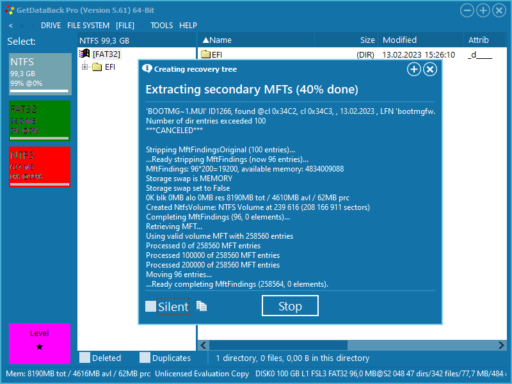Enable the Duplicates checkbox
The height and width of the screenshot is (384, 512).
coord(145,358)
